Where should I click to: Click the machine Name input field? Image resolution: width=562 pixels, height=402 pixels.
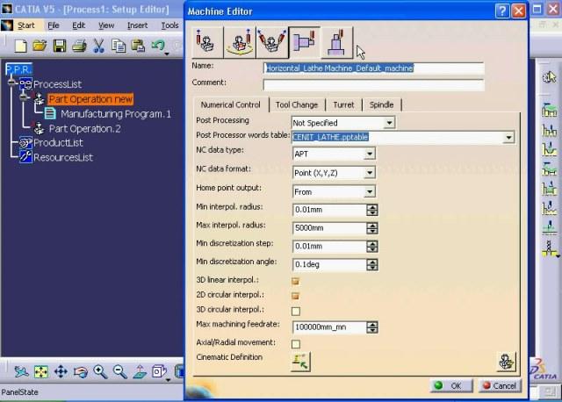pos(373,68)
